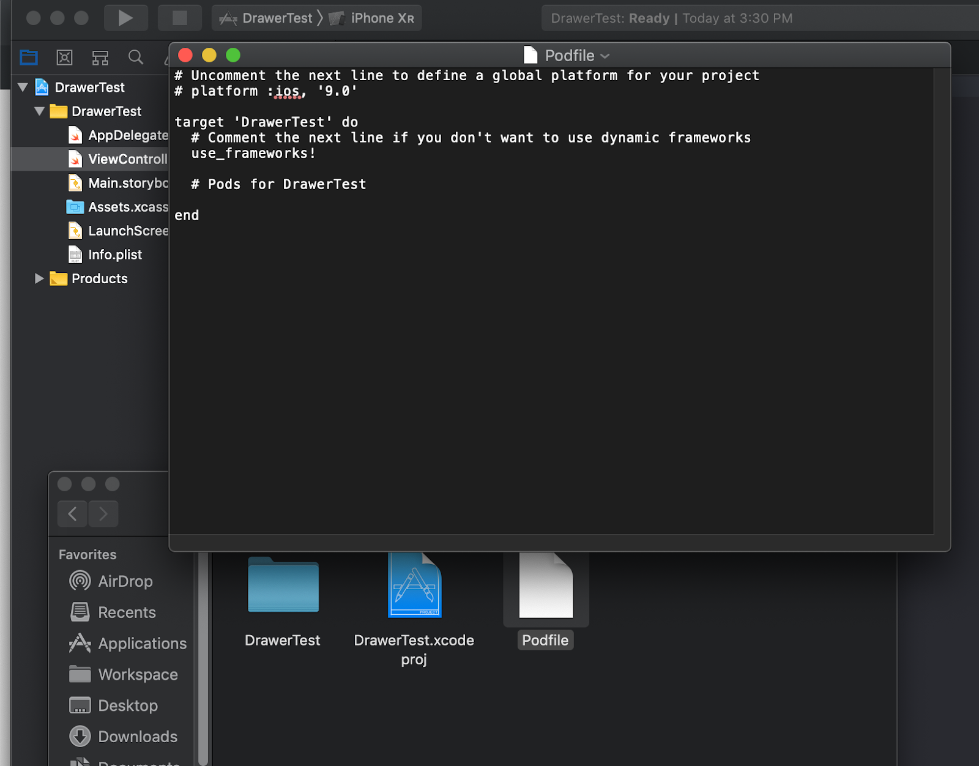979x766 pixels.
Task: Open Downloads in Finder sidebar
Action: click(124, 737)
